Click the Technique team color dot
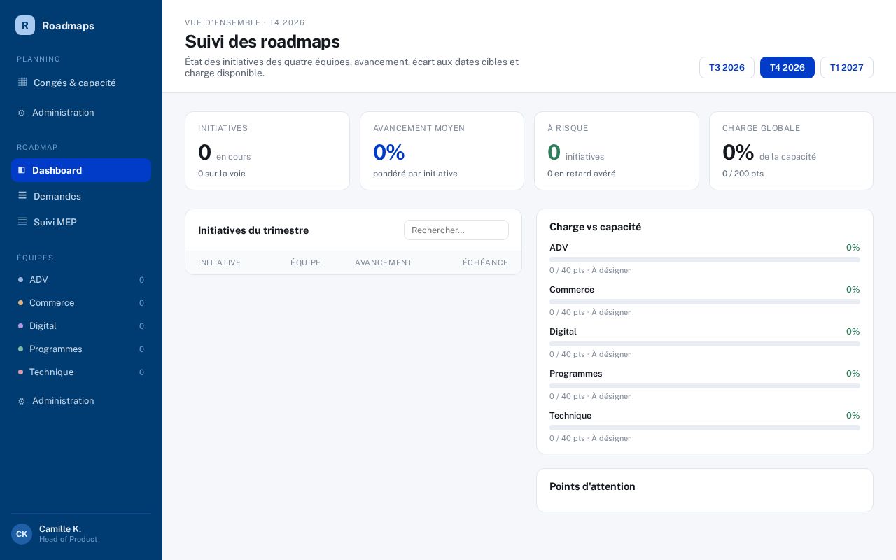 [x=21, y=372]
